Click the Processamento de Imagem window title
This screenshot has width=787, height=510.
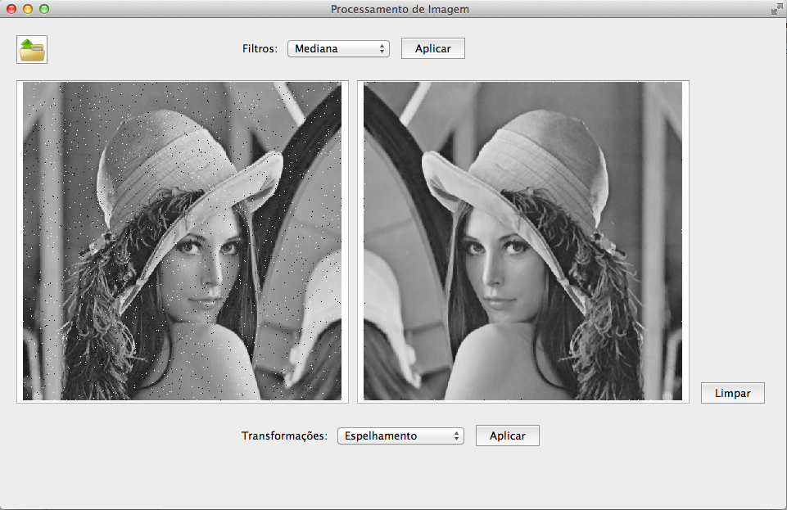(x=400, y=9)
